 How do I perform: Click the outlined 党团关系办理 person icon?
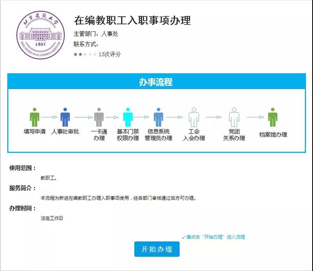234,117
